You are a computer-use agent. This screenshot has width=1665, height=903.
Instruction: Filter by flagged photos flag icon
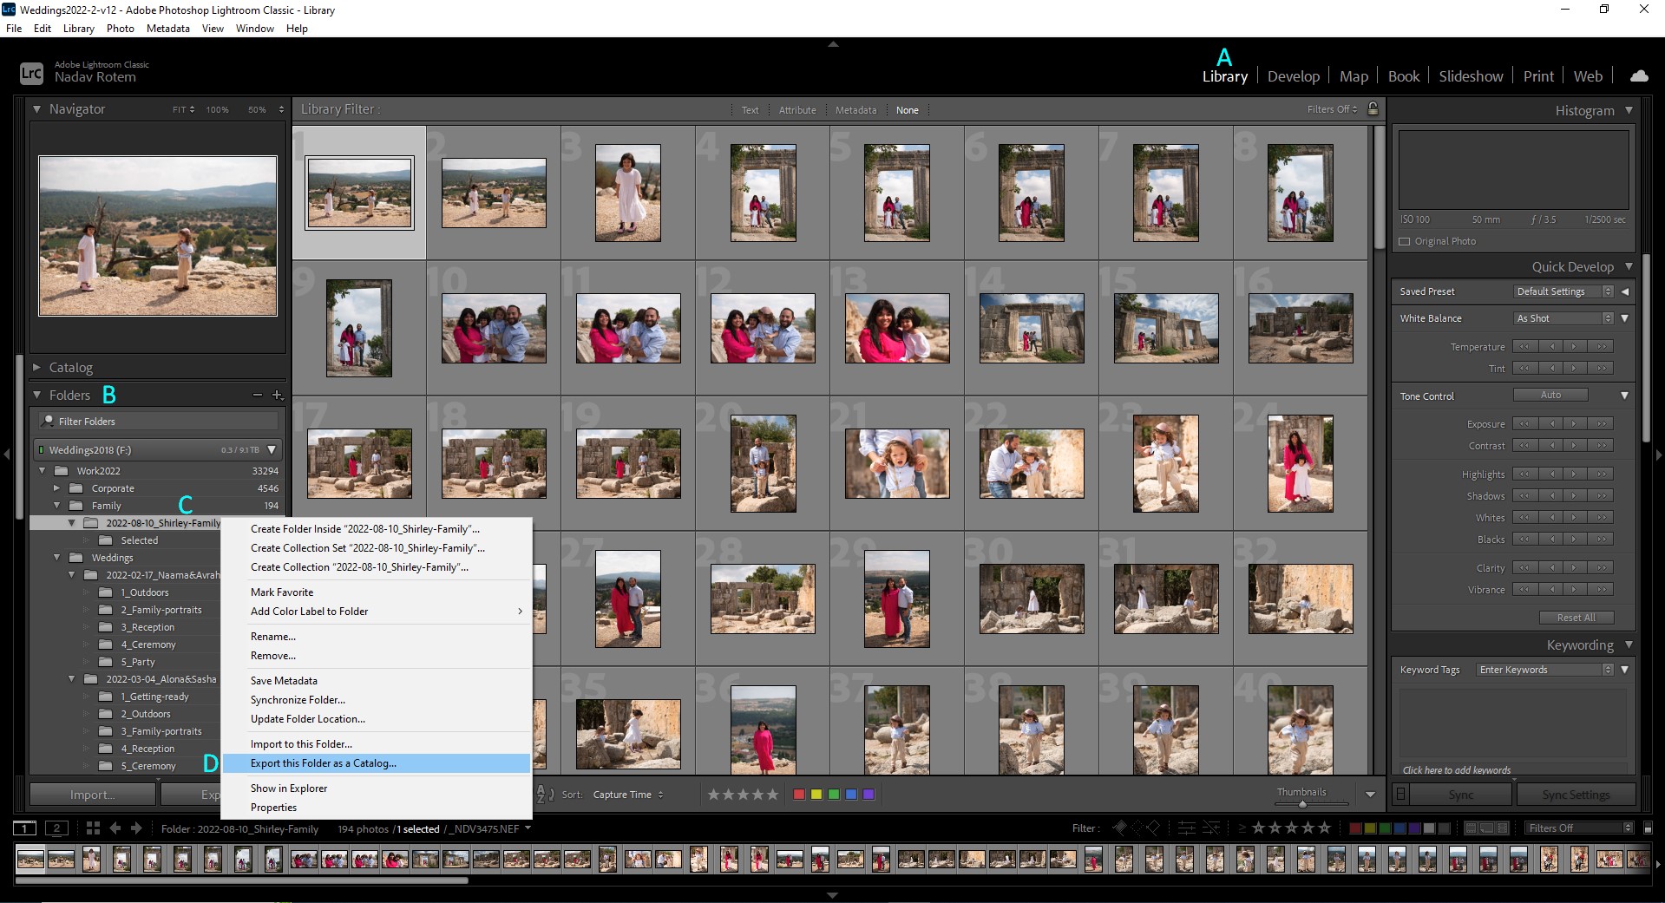click(x=1120, y=828)
